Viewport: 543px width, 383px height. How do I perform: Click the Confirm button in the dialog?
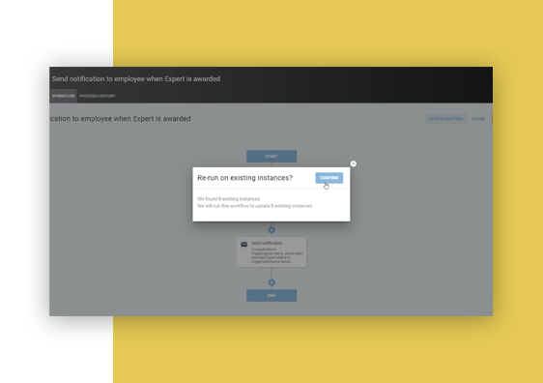click(329, 178)
